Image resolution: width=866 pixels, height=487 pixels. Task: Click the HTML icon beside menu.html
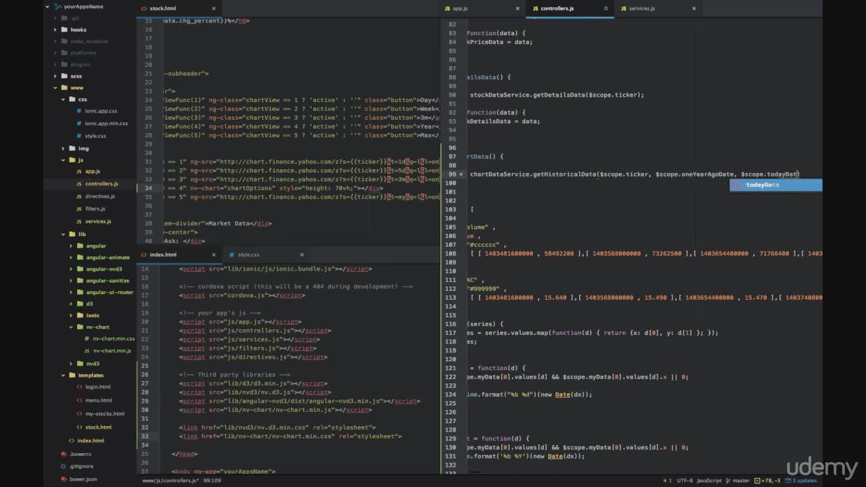coord(79,400)
